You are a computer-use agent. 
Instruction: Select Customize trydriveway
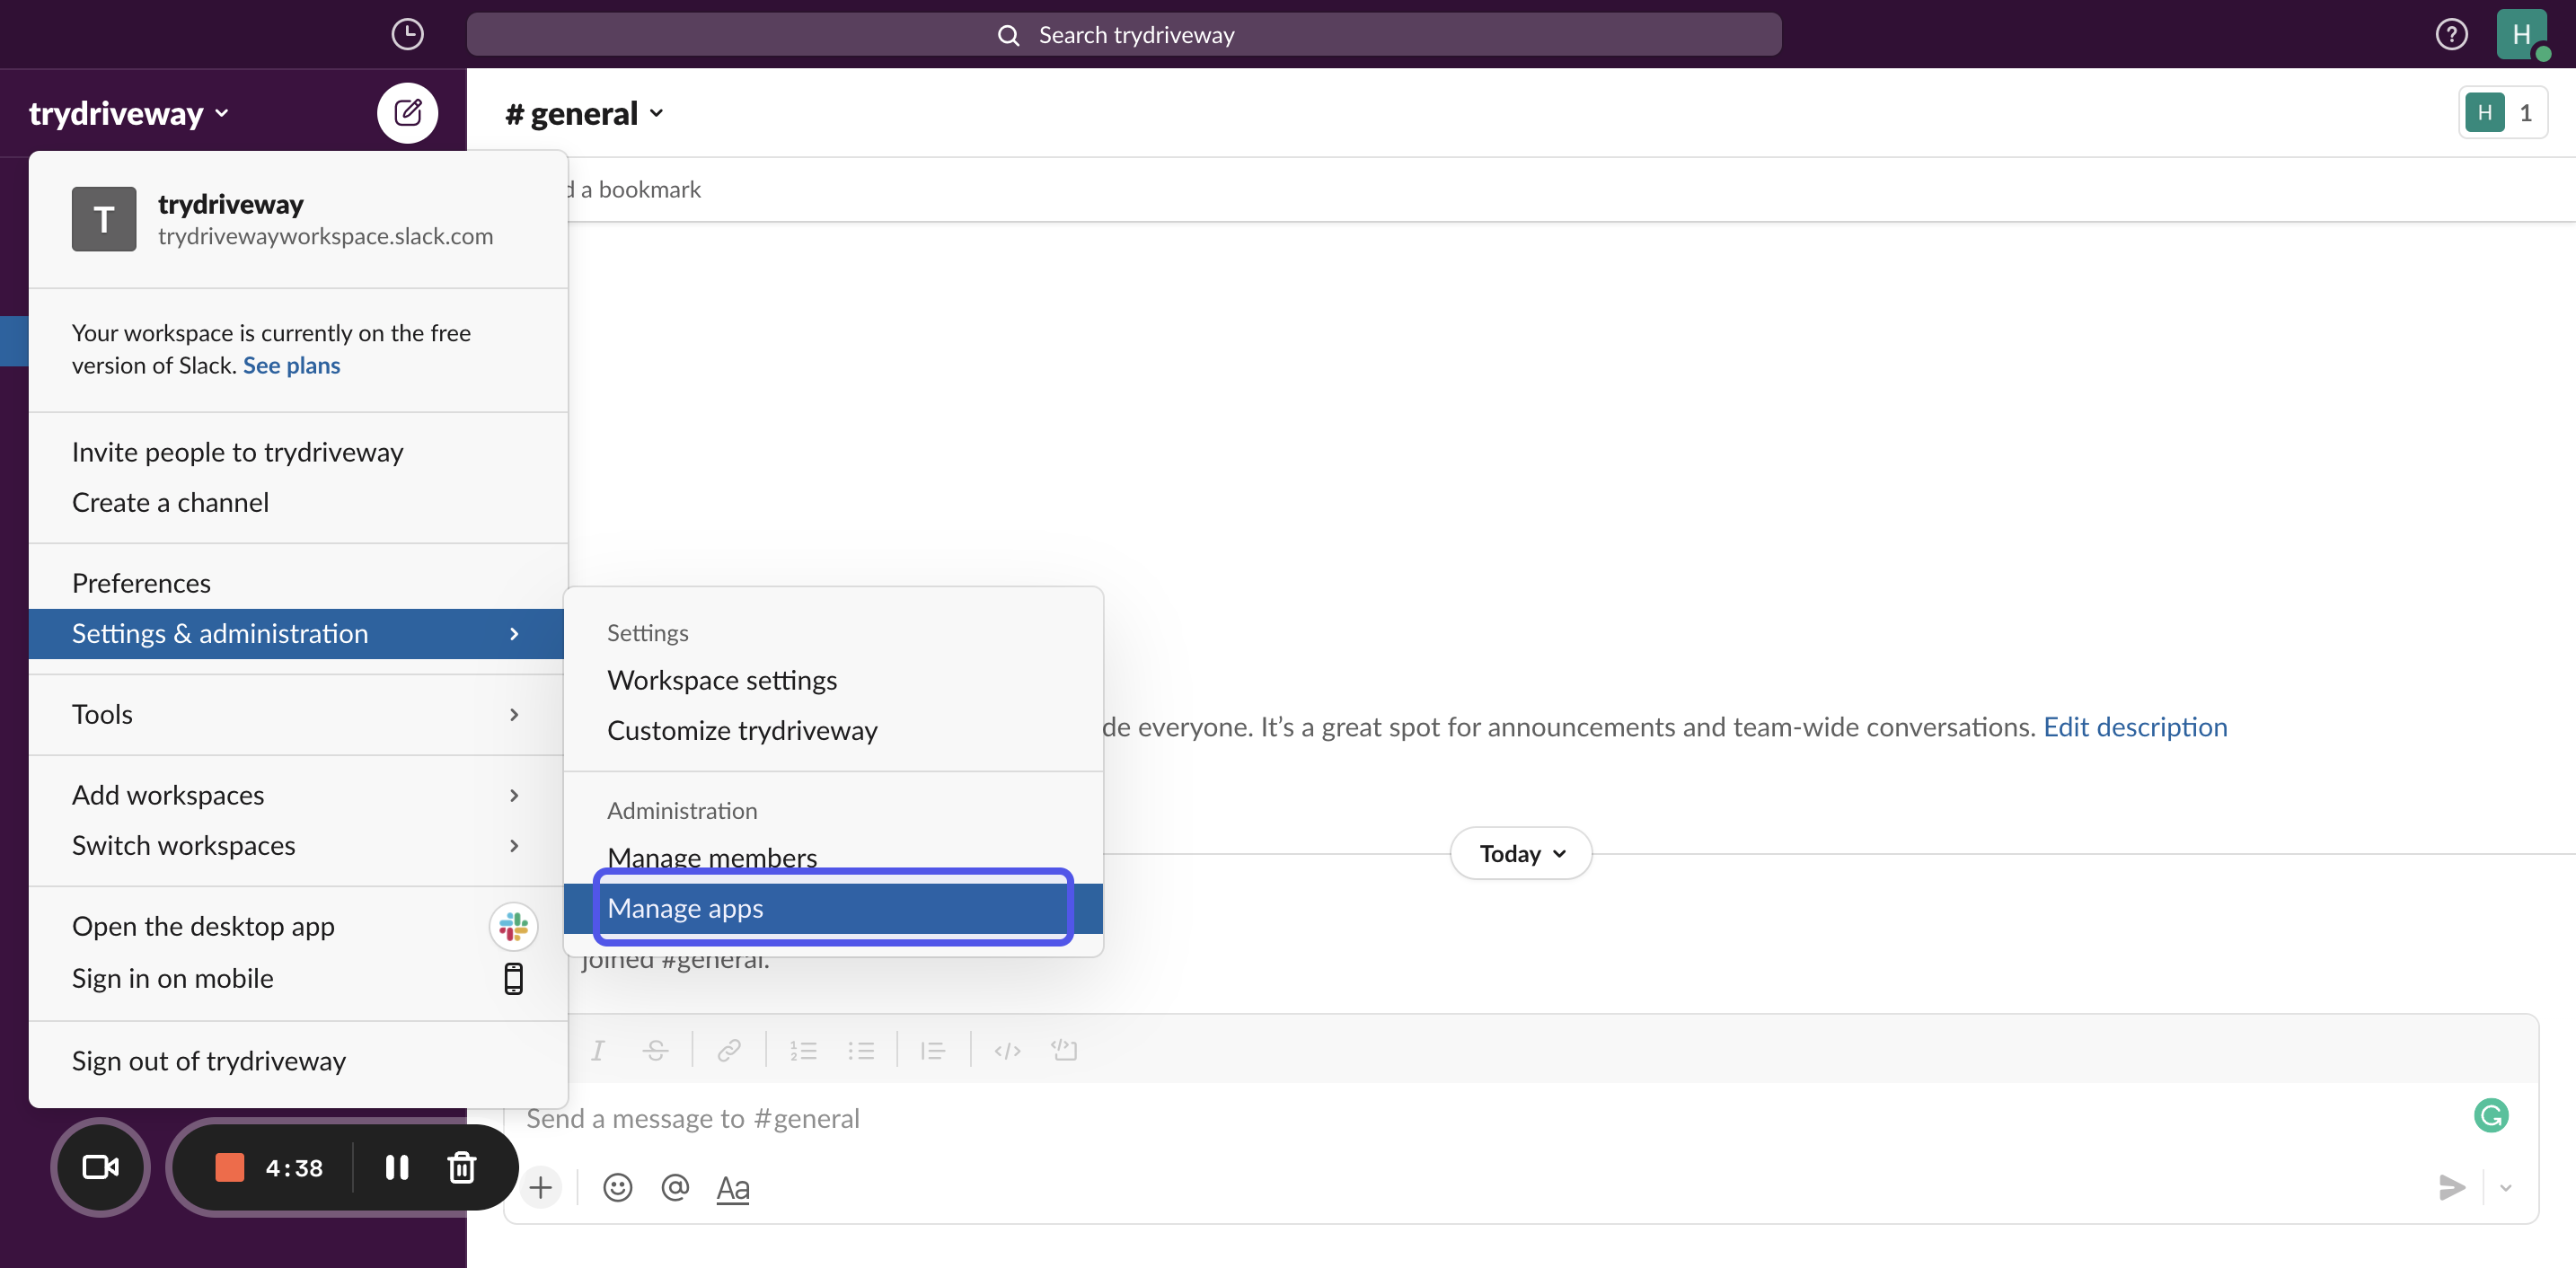[x=833, y=730]
